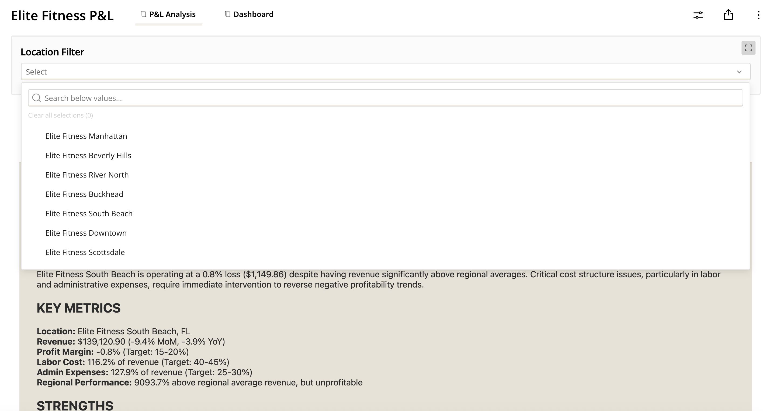Select Elite Fitness Scottsdale from the list
The image size is (776, 411).
tap(85, 252)
